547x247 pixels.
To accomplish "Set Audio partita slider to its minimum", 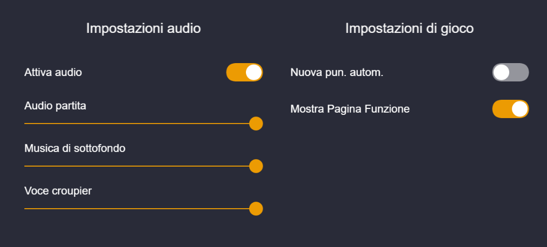I will (x=25, y=123).
